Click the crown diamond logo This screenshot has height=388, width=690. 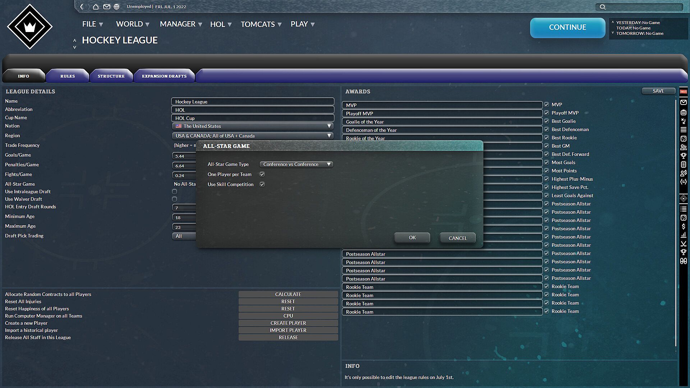30,27
